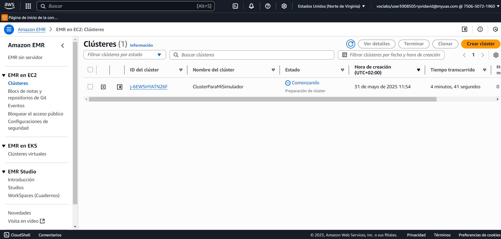
Task: Open Clústeres virtuales
Action: [x=27, y=154]
